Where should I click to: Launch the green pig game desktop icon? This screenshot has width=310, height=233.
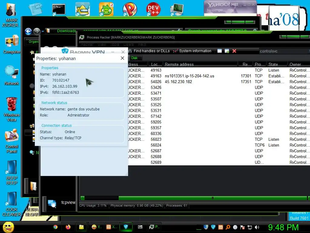pyautogui.click(x=106, y=9)
